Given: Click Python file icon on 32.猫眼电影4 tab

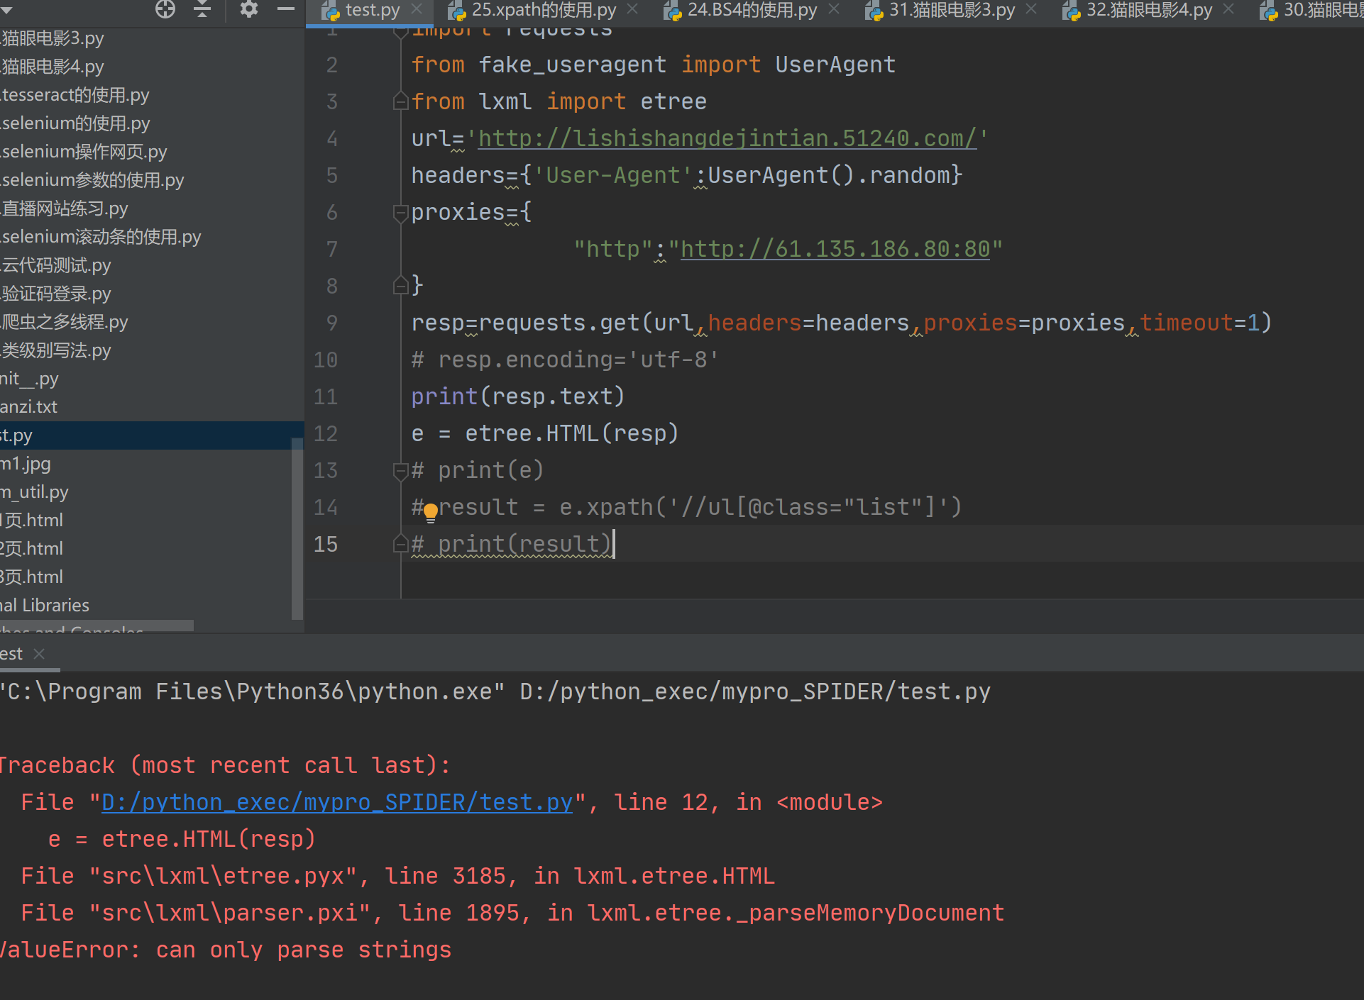Looking at the screenshot, I should pos(1072,11).
